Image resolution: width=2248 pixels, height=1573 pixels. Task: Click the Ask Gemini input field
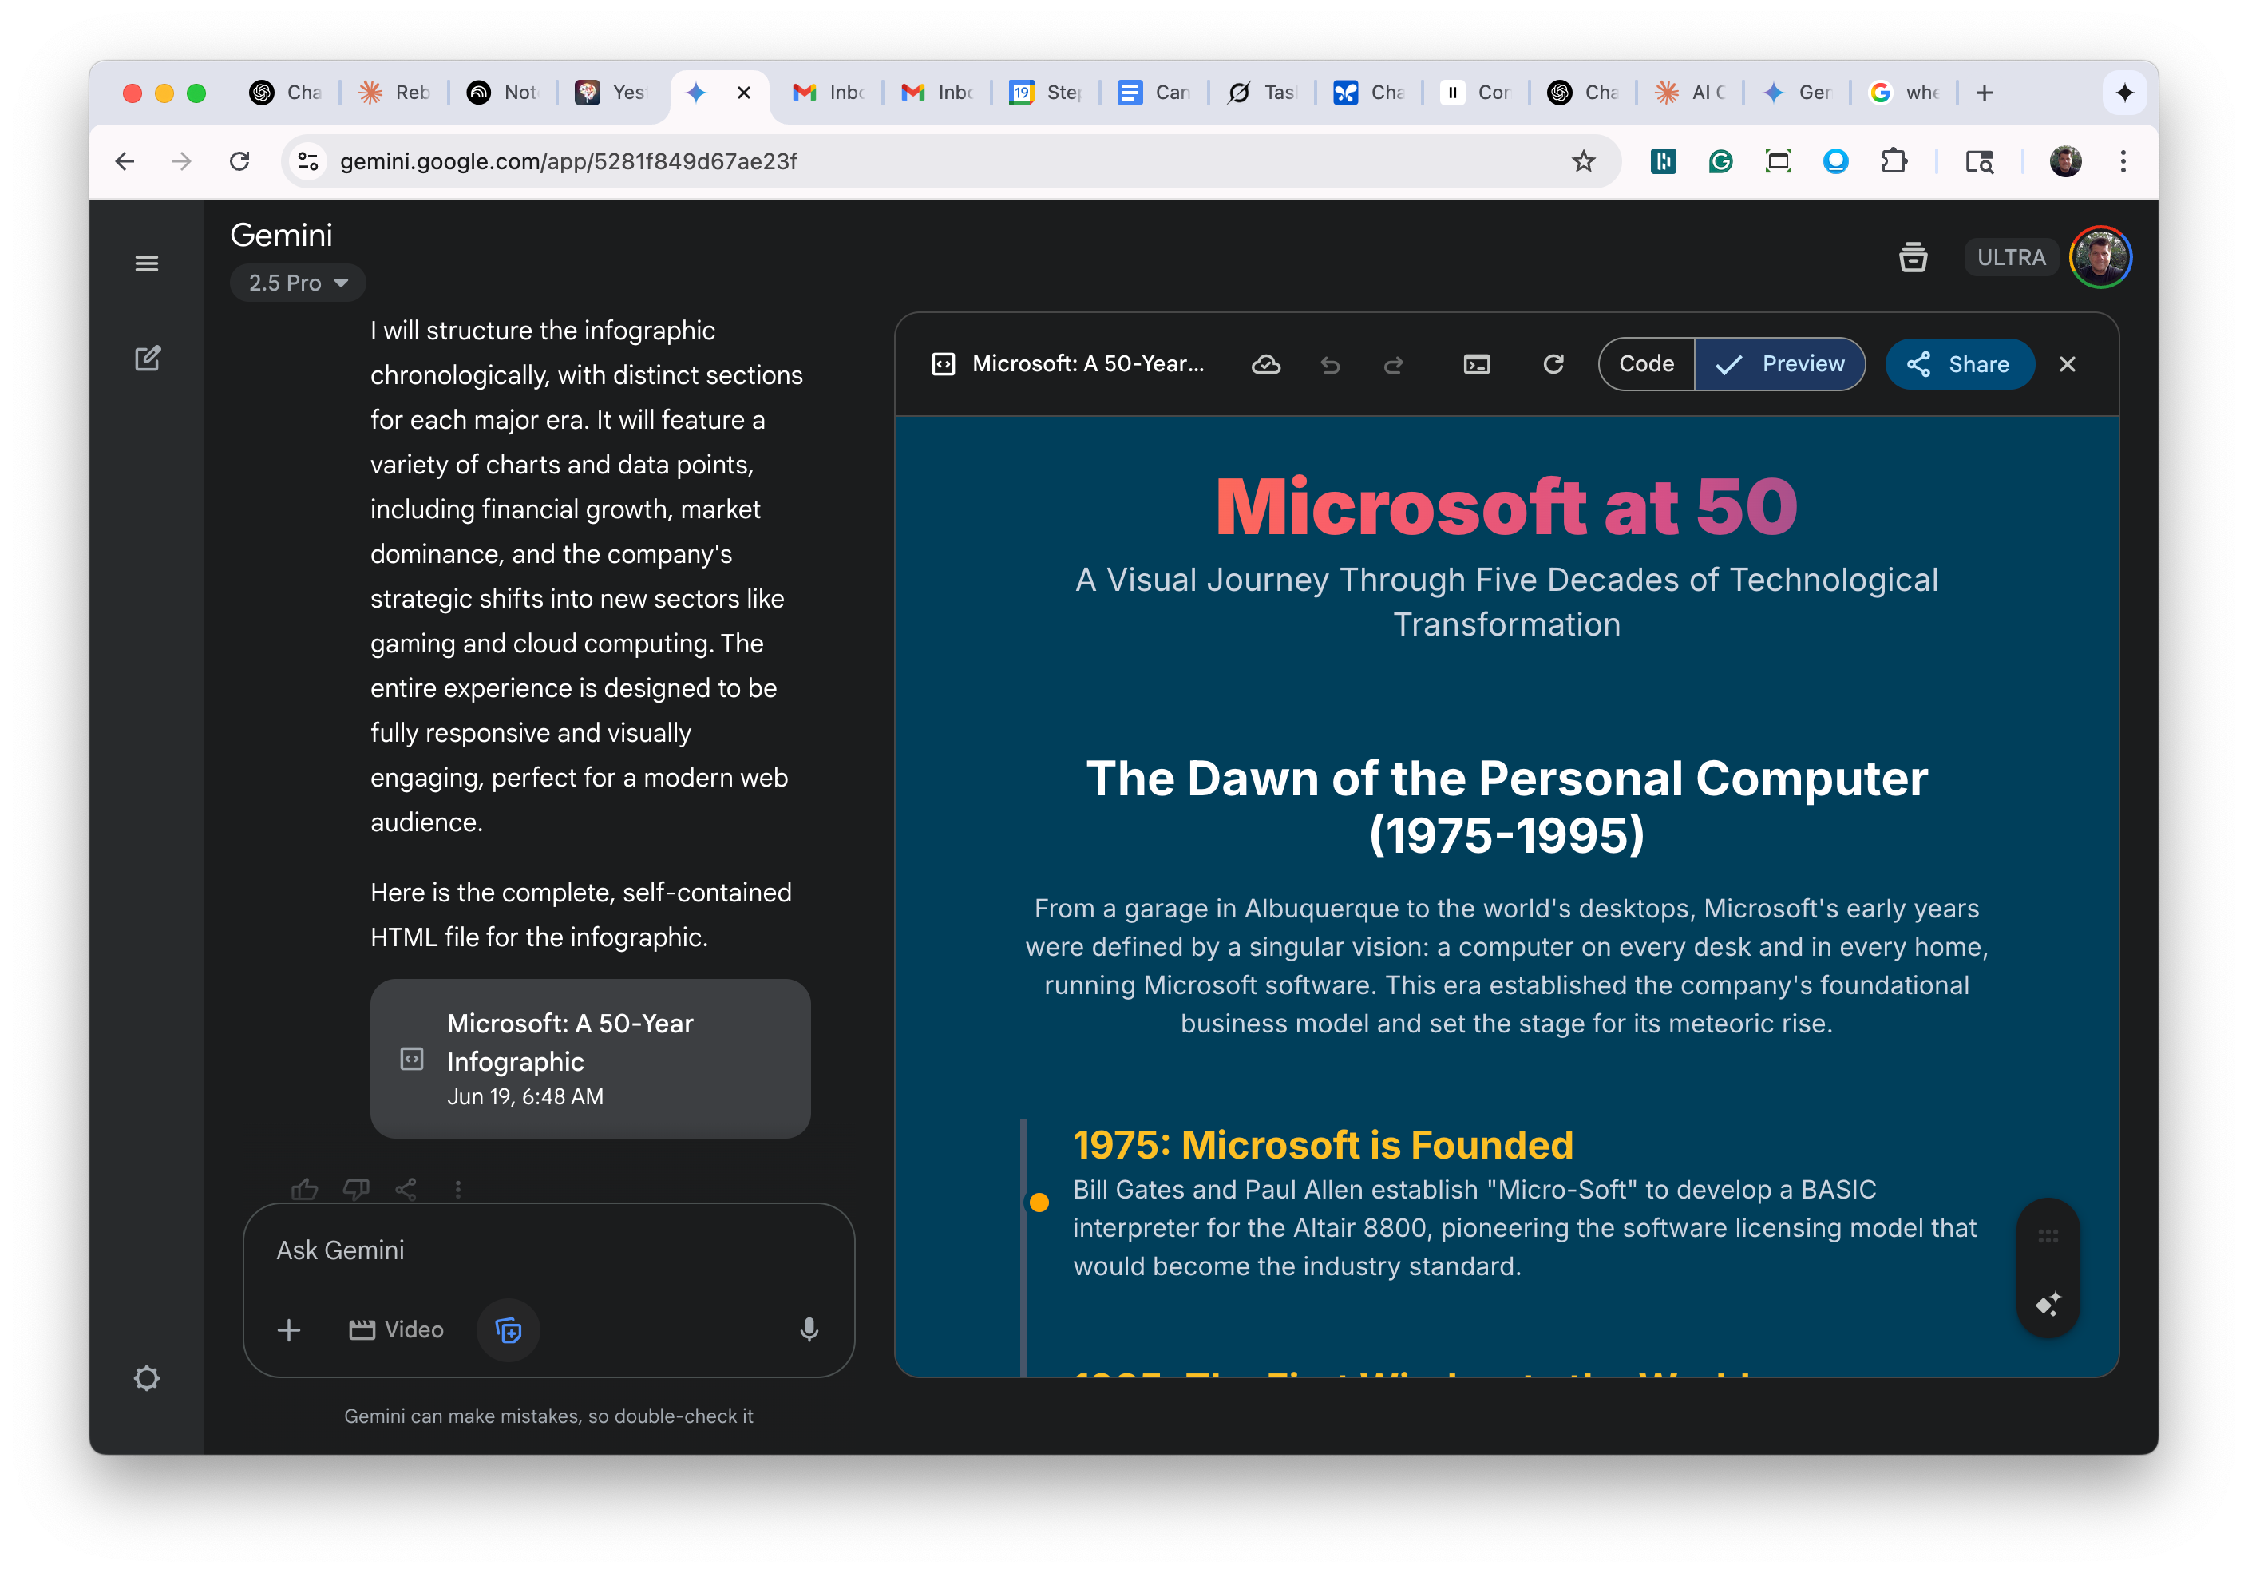[x=548, y=1250]
